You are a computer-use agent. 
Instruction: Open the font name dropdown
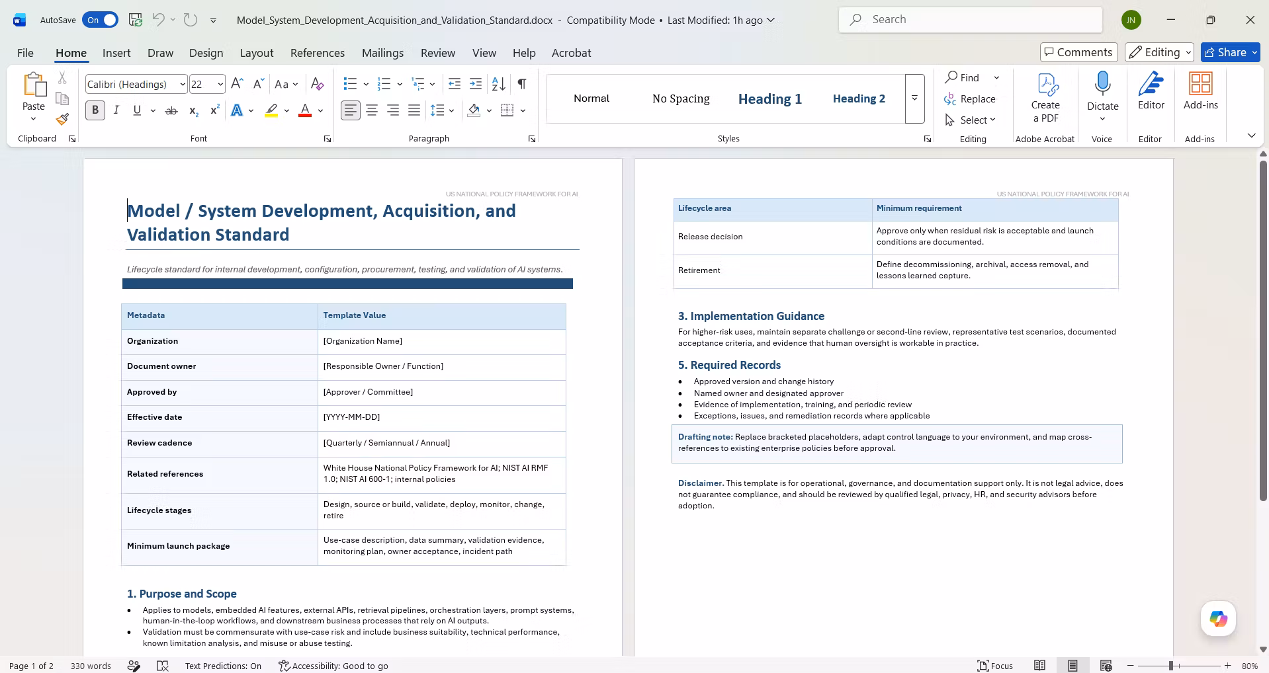click(x=183, y=84)
